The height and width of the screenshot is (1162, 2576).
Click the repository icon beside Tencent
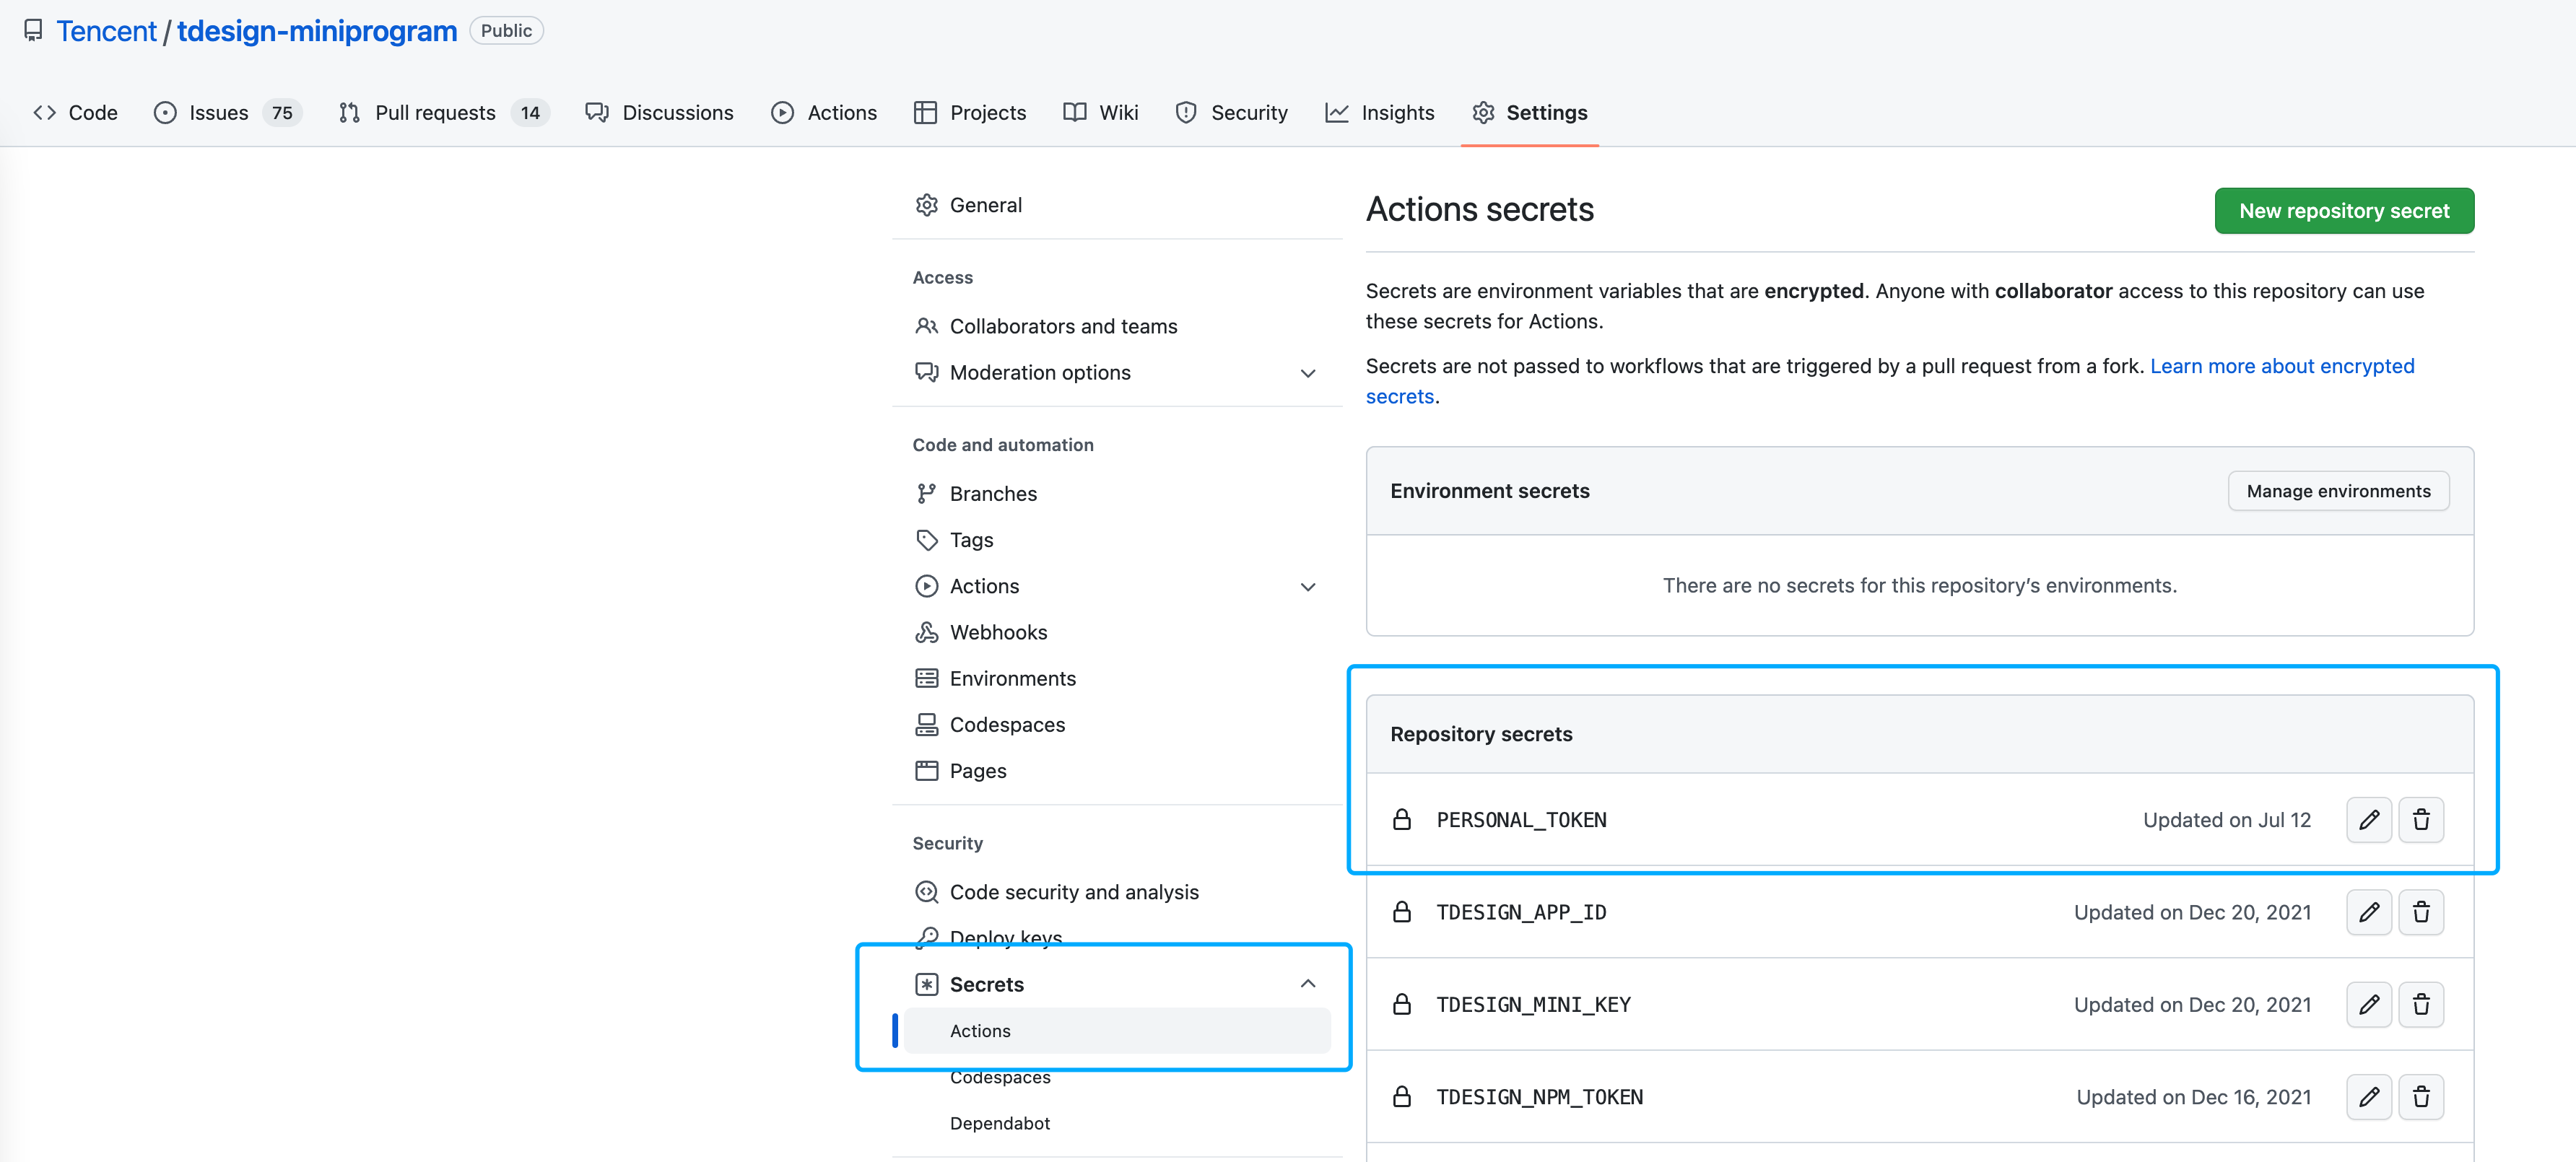click(x=33, y=31)
